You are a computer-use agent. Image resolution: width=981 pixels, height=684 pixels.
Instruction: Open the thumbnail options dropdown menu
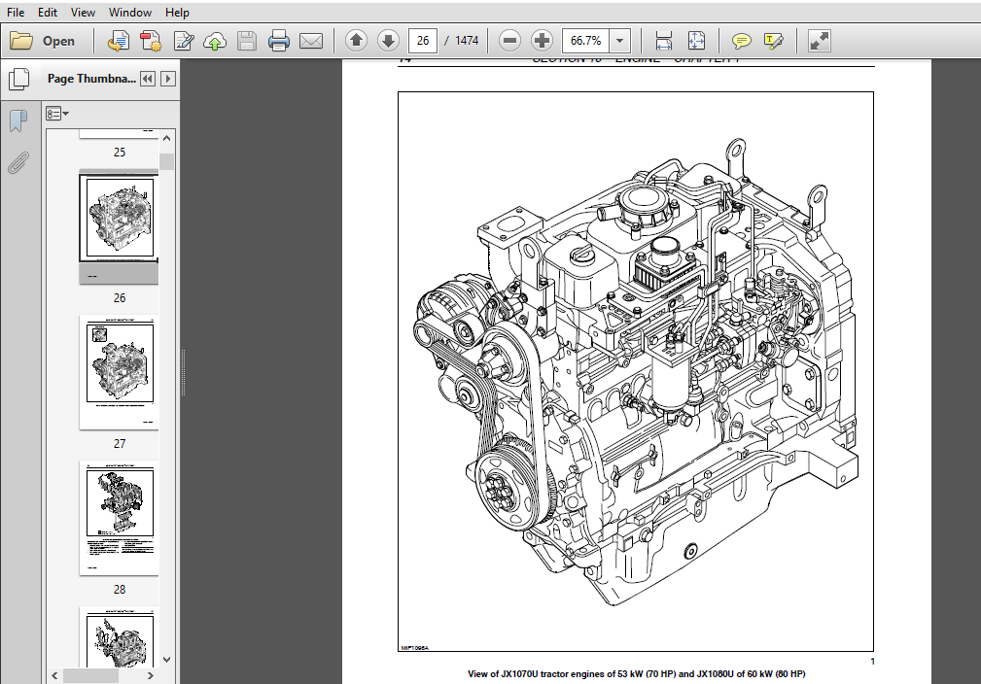point(57,114)
